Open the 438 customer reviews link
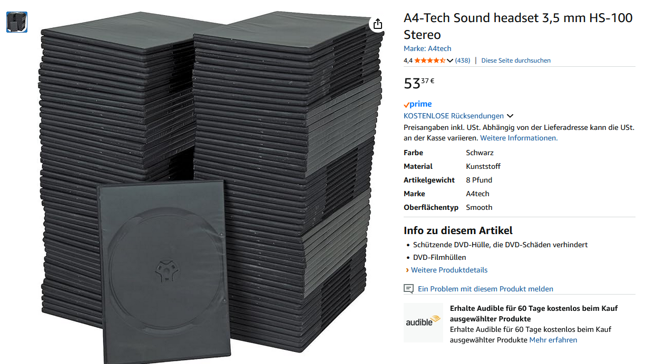This screenshot has width=645, height=364. coord(463,60)
